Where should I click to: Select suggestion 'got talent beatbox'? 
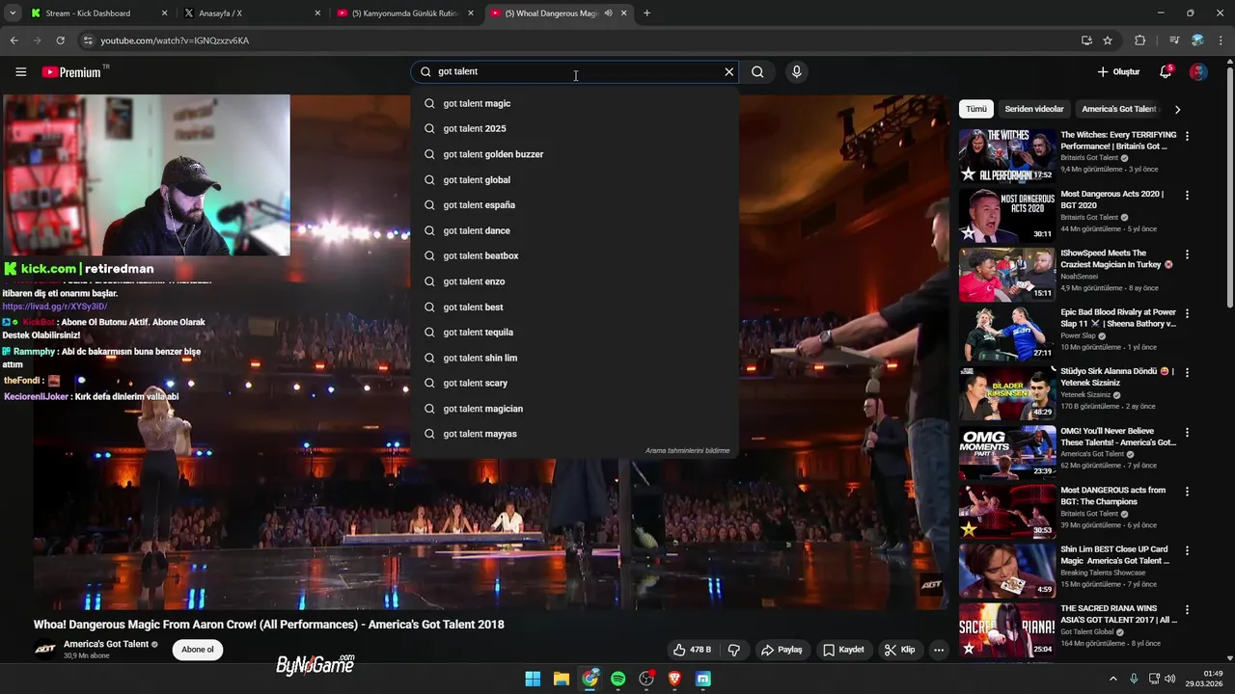coord(575,255)
